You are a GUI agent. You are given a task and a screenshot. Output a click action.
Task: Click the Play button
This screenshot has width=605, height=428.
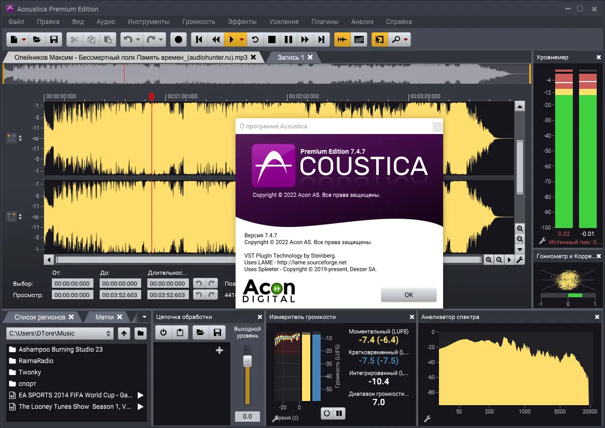coord(231,39)
